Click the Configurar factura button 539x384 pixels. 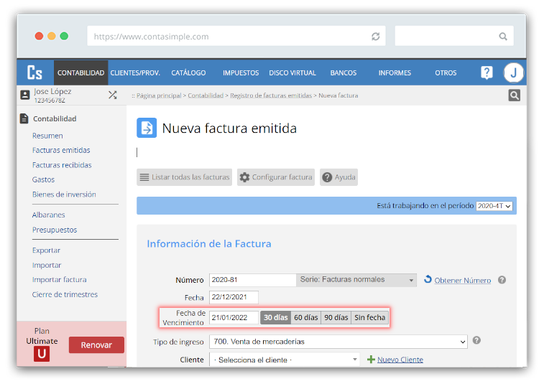point(276,177)
